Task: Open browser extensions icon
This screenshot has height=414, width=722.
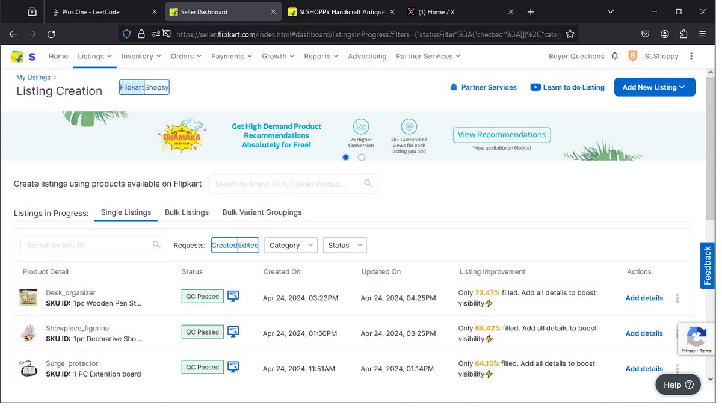Action: coord(683,34)
